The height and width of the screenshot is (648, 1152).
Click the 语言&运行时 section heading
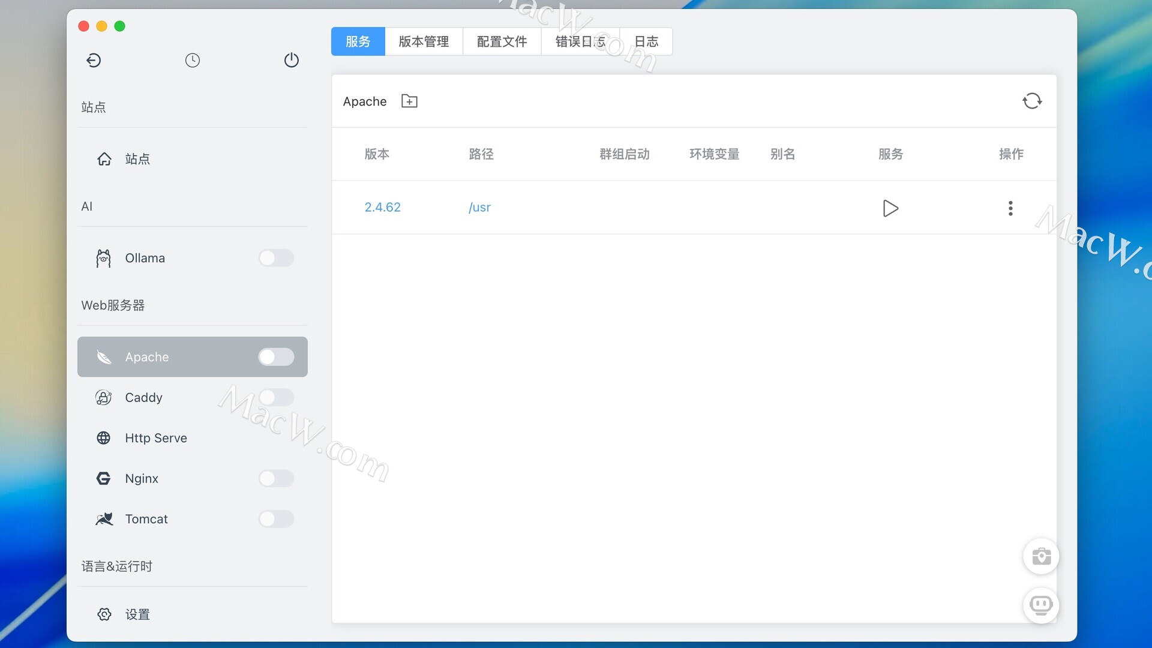click(x=116, y=566)
